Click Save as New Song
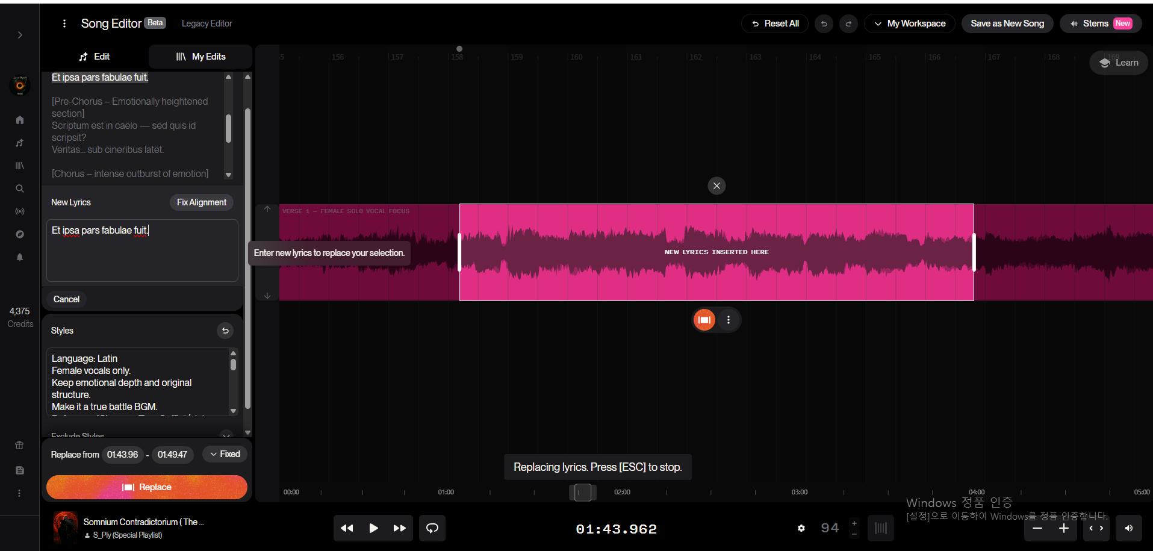 (1007, 23)
